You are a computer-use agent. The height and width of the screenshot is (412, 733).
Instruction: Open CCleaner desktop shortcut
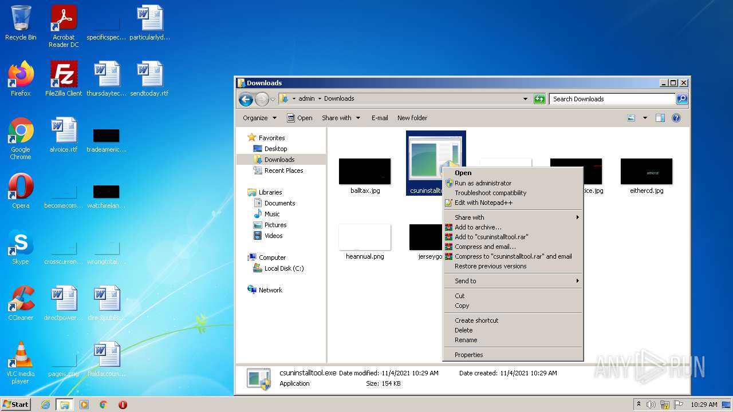[x=21, y=303]
